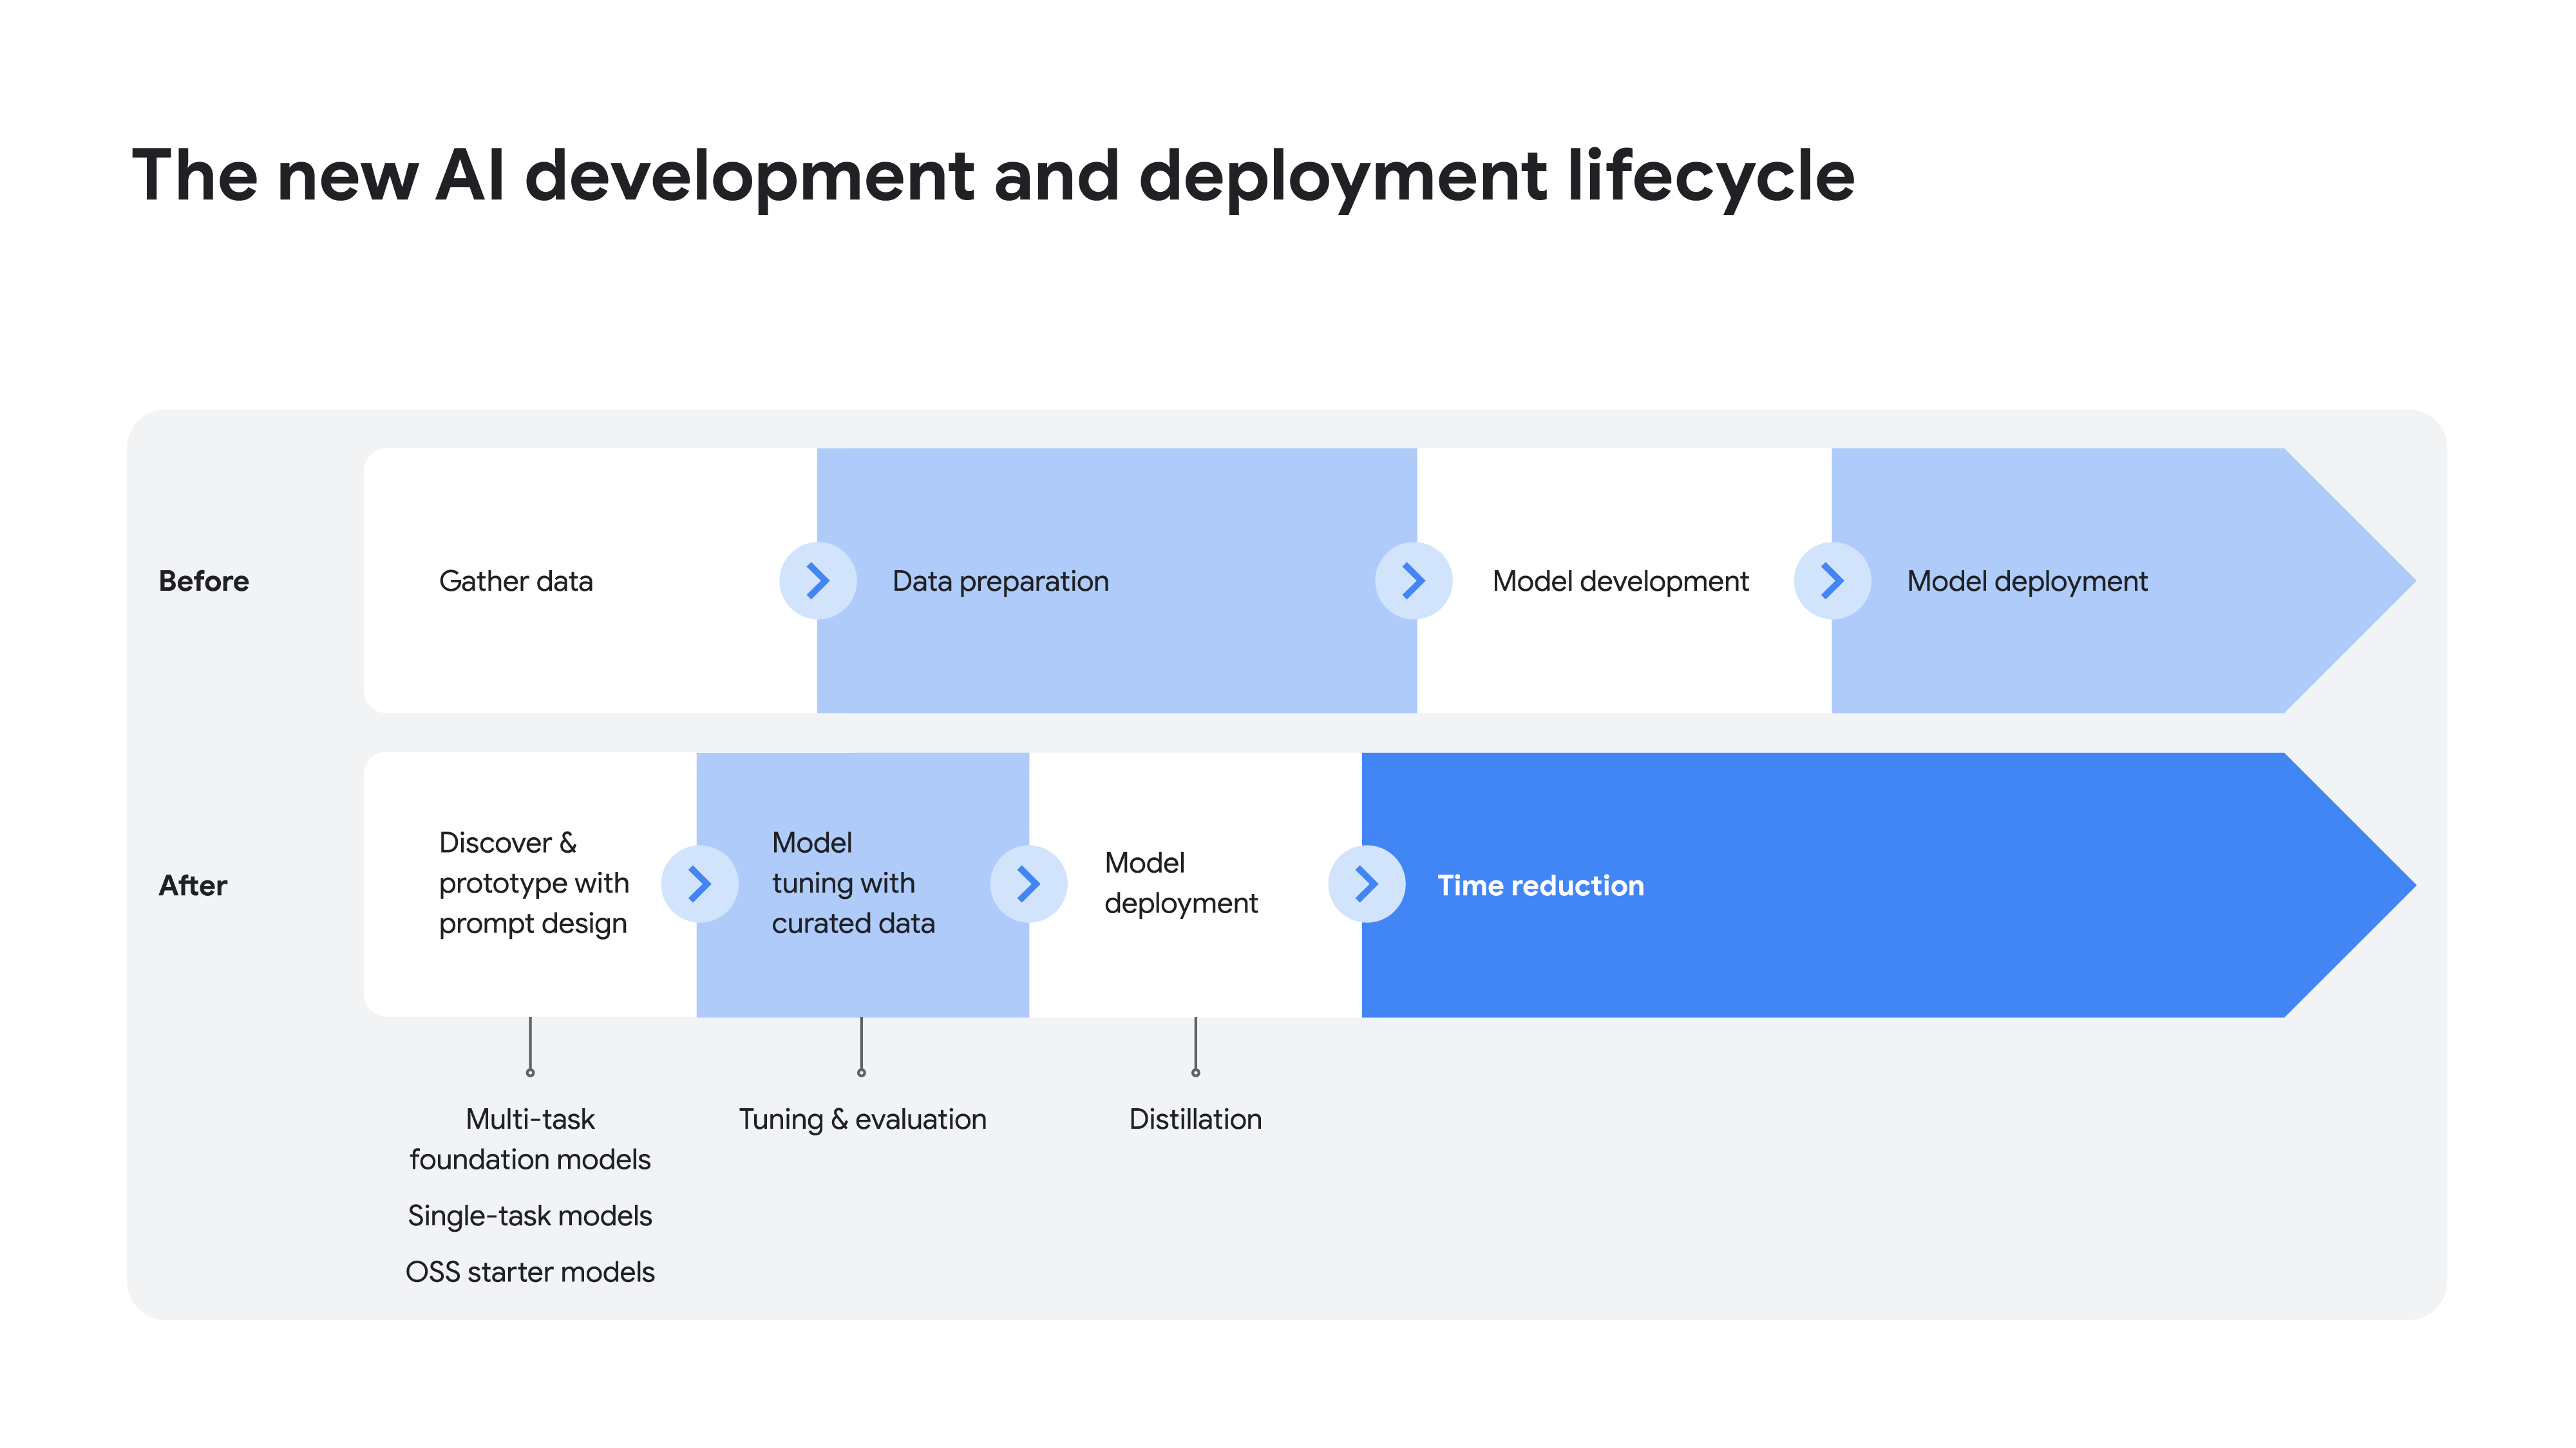Click the 'Distillation' annotation
2576x1448 pixels.
pyautogui.click(x=1195, y=1119)
